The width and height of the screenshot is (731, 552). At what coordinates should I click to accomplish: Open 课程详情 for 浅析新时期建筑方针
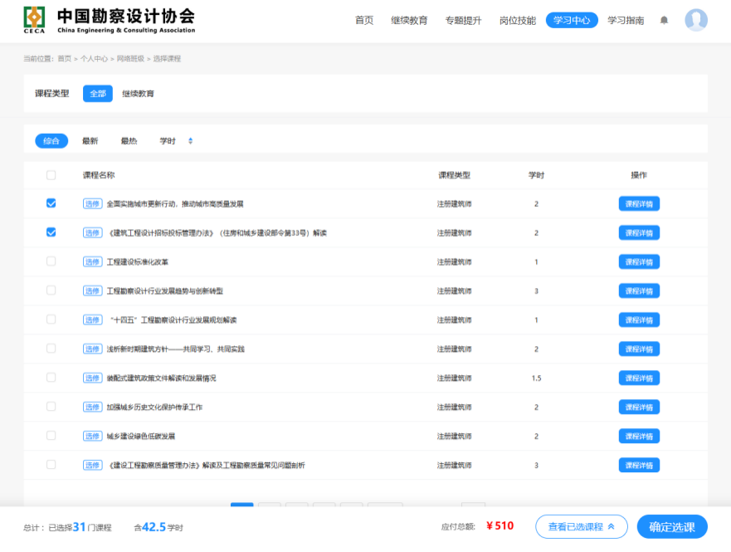pos(639,349)
